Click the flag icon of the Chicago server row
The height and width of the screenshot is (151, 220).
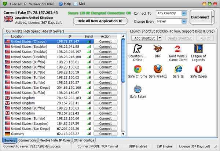[x=7, y=41]
